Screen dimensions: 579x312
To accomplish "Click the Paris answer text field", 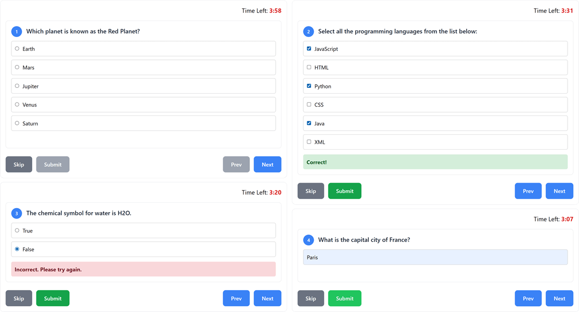I will click(x=435, y=257).
